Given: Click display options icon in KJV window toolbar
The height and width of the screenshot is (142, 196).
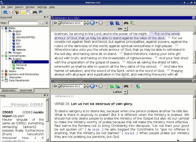Looking at the screenshot, I should pyautogui.click(x=132, y=23).
